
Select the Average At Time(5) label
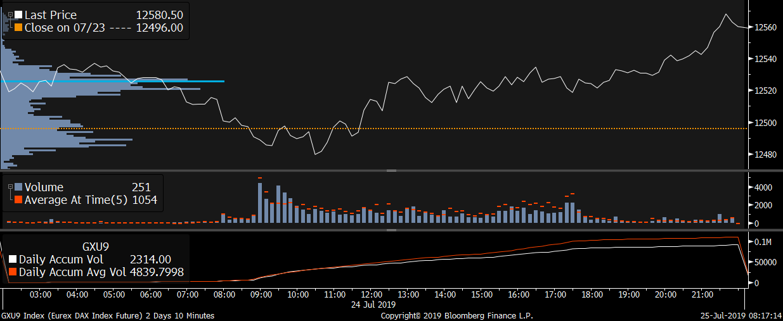76,200
